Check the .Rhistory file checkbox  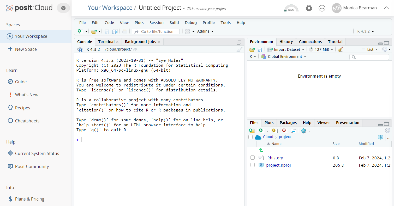[x=252, y=158]
